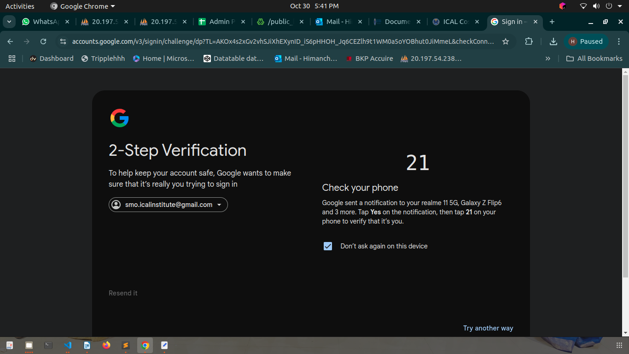Open the bookmarks apps grid icon
The width and height of the screenshot is (629, 354).
(12, 59)
